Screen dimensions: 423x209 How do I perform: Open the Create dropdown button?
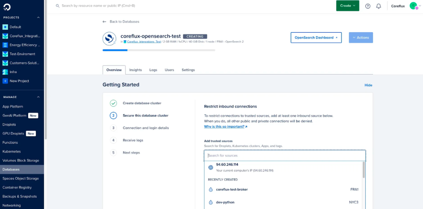[x=348, y=6]
